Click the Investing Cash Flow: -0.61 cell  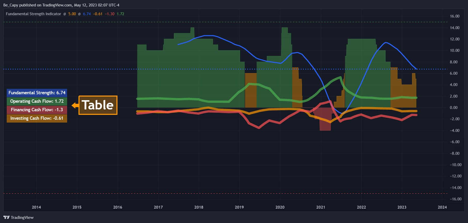[37, 118]
